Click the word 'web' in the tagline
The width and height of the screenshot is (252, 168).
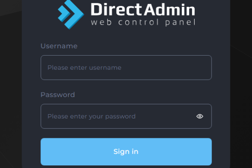101,22
